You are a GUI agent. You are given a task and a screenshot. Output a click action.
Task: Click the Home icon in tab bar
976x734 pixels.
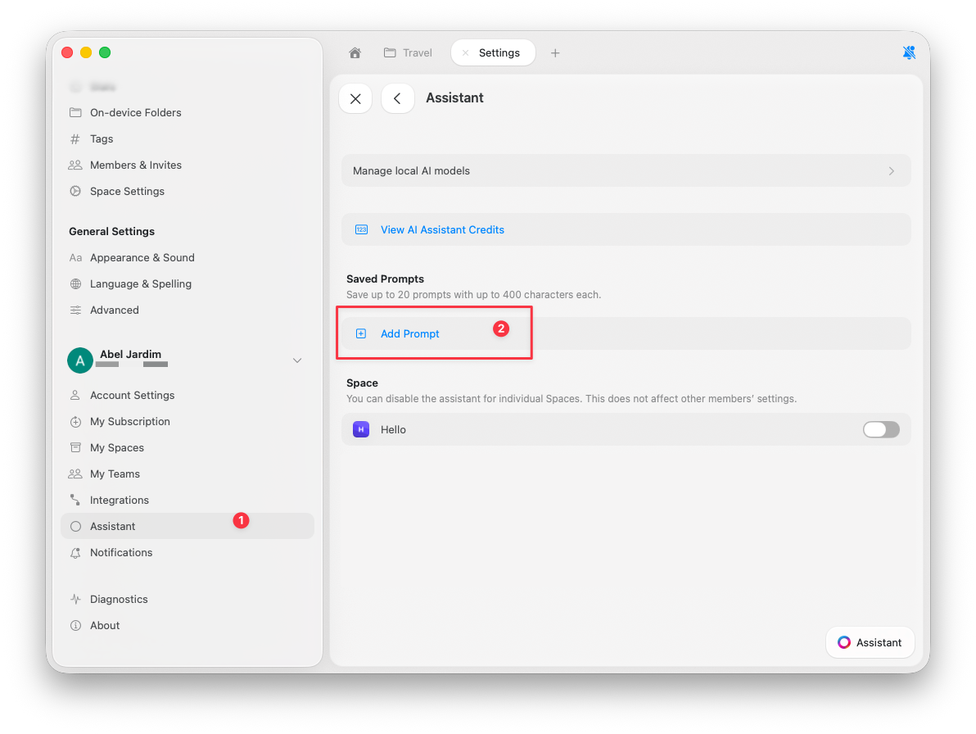click(x=355, y=52)
